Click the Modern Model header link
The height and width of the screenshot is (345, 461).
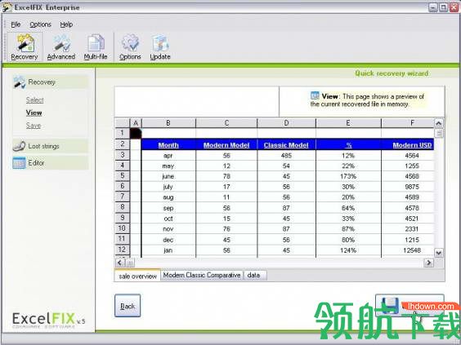click(x=226, y=145)
